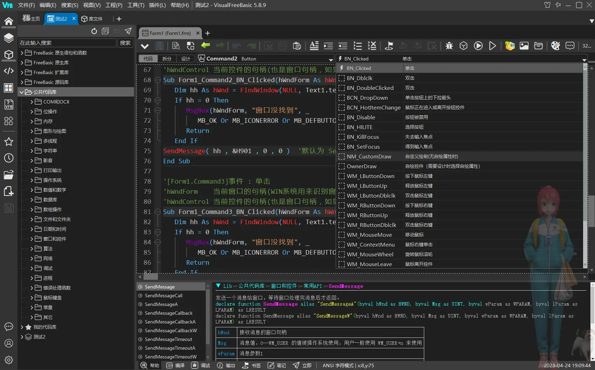
Task: Open the comments bubble icon
Action: pos(570,46)
